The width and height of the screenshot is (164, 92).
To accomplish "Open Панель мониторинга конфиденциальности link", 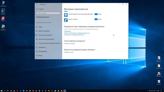I will [77, 33].
